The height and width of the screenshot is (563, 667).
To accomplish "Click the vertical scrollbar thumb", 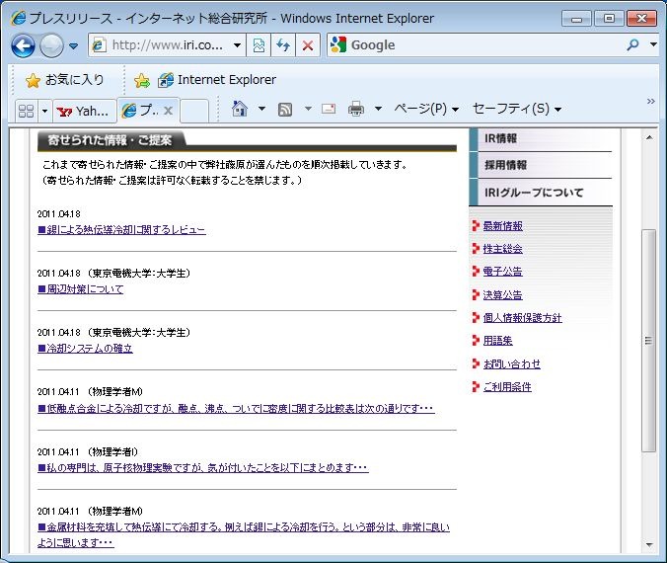I will pyautogui.click(x=648, y=341).
